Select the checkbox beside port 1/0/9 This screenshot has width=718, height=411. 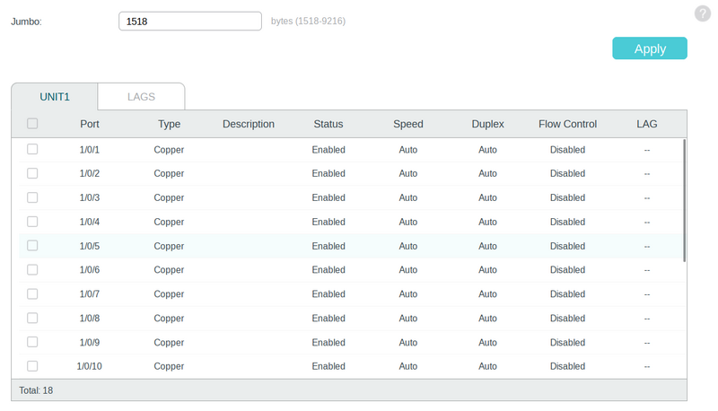[32, 342]
